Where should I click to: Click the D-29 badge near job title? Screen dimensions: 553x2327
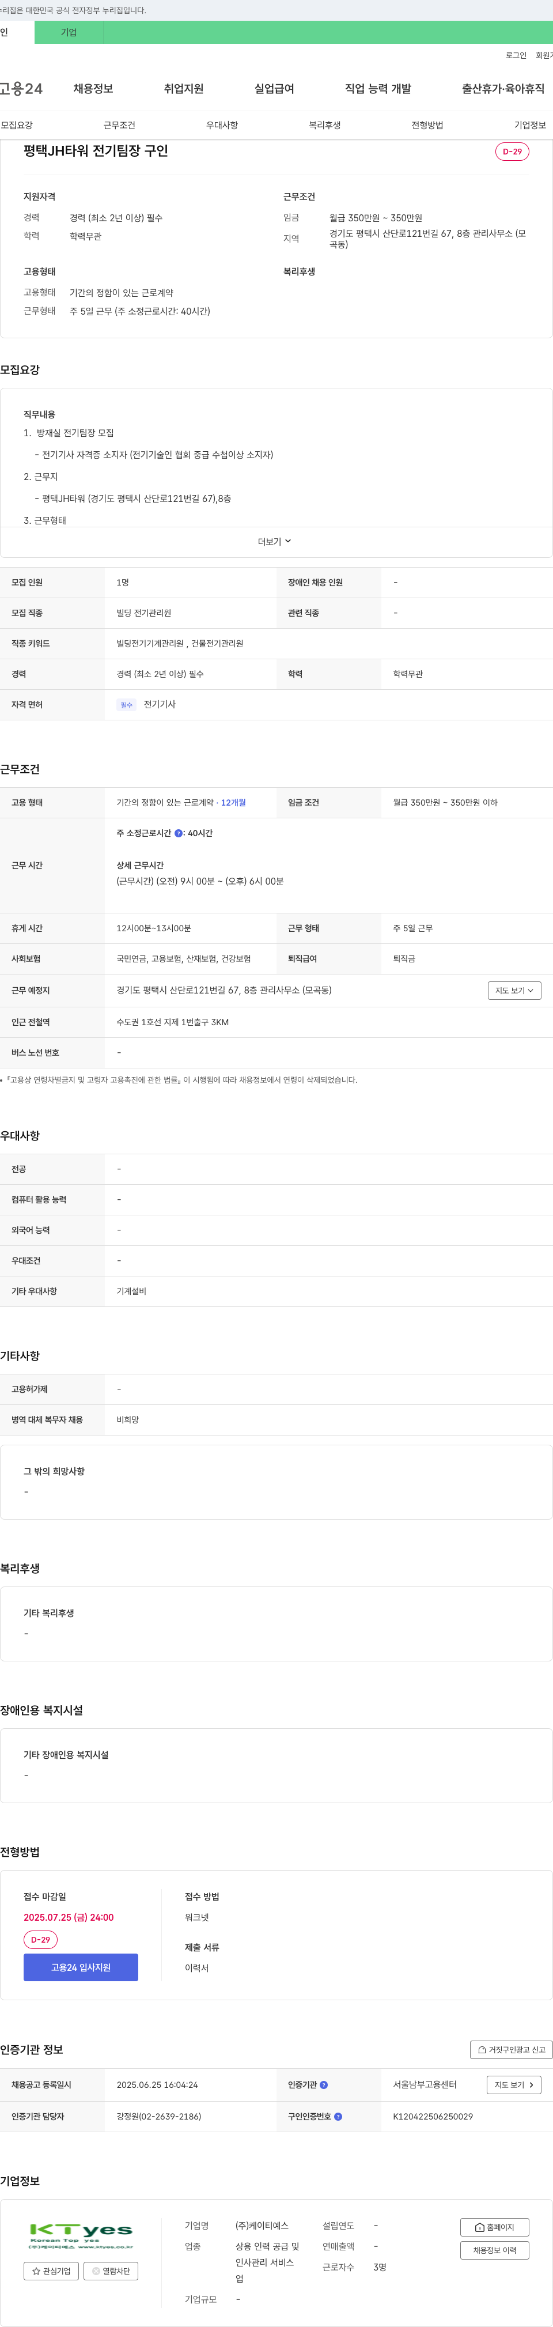(512, 152)
